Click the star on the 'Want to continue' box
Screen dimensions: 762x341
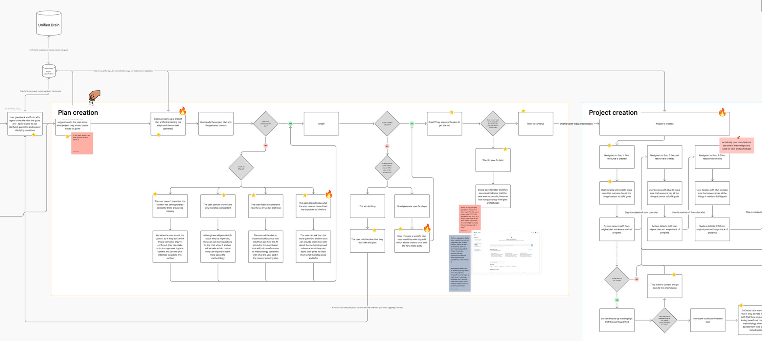(523, 111)
